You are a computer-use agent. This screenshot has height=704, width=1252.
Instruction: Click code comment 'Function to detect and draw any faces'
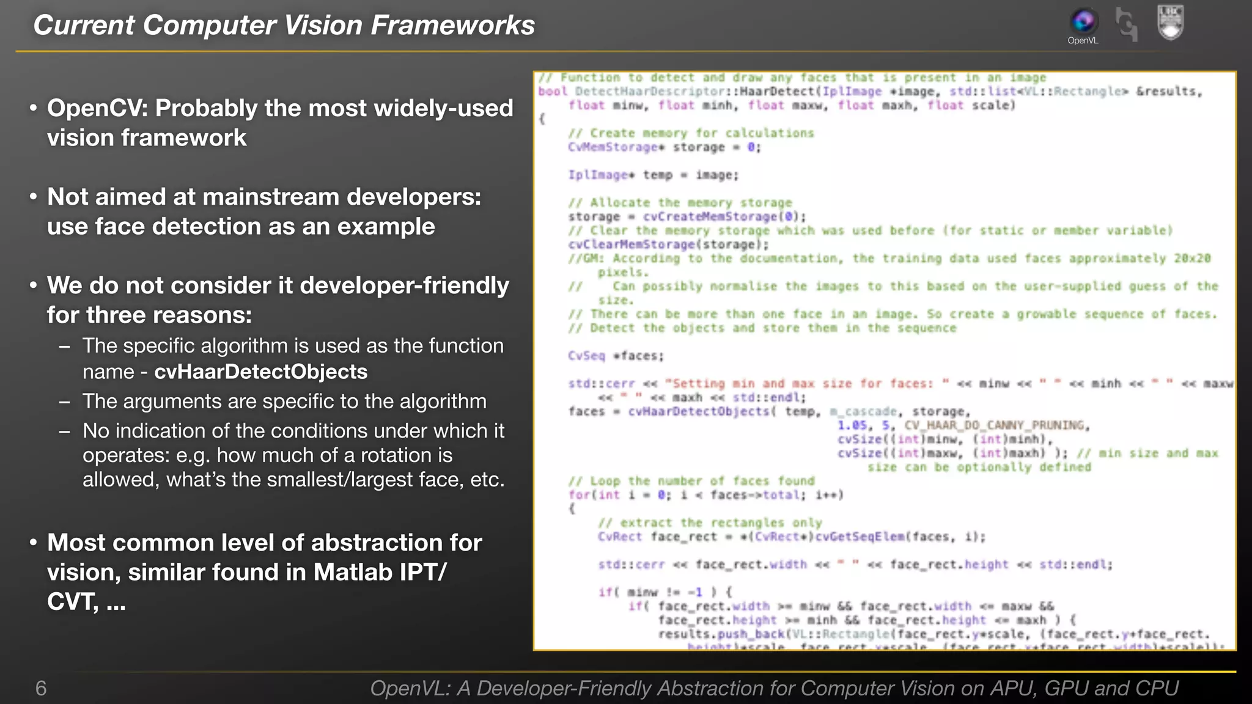pyautogui.click(x=792, y=78)
